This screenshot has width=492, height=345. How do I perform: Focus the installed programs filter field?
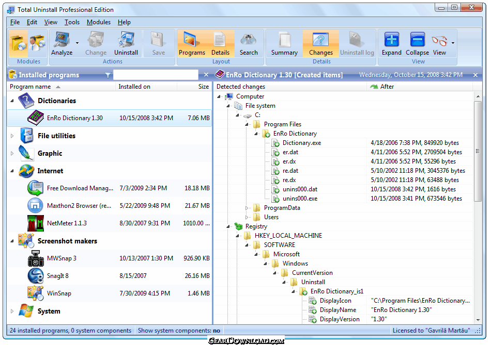(156, 75)
